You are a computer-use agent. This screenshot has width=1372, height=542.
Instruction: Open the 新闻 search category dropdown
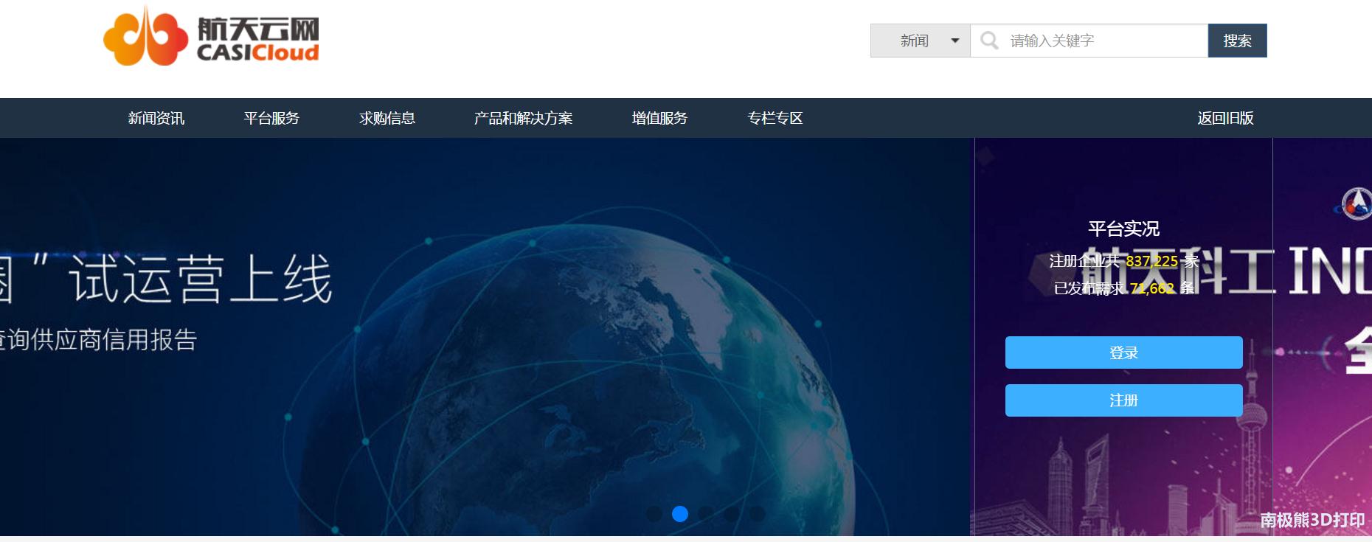point(921,41)
